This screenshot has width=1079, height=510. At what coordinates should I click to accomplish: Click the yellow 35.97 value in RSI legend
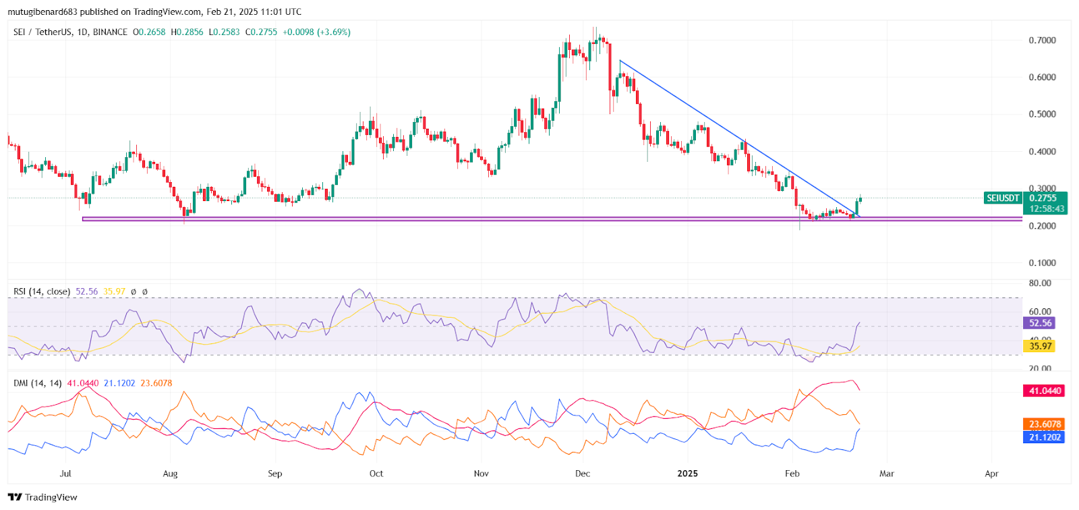pyautogui.click(x=115, y=291)
